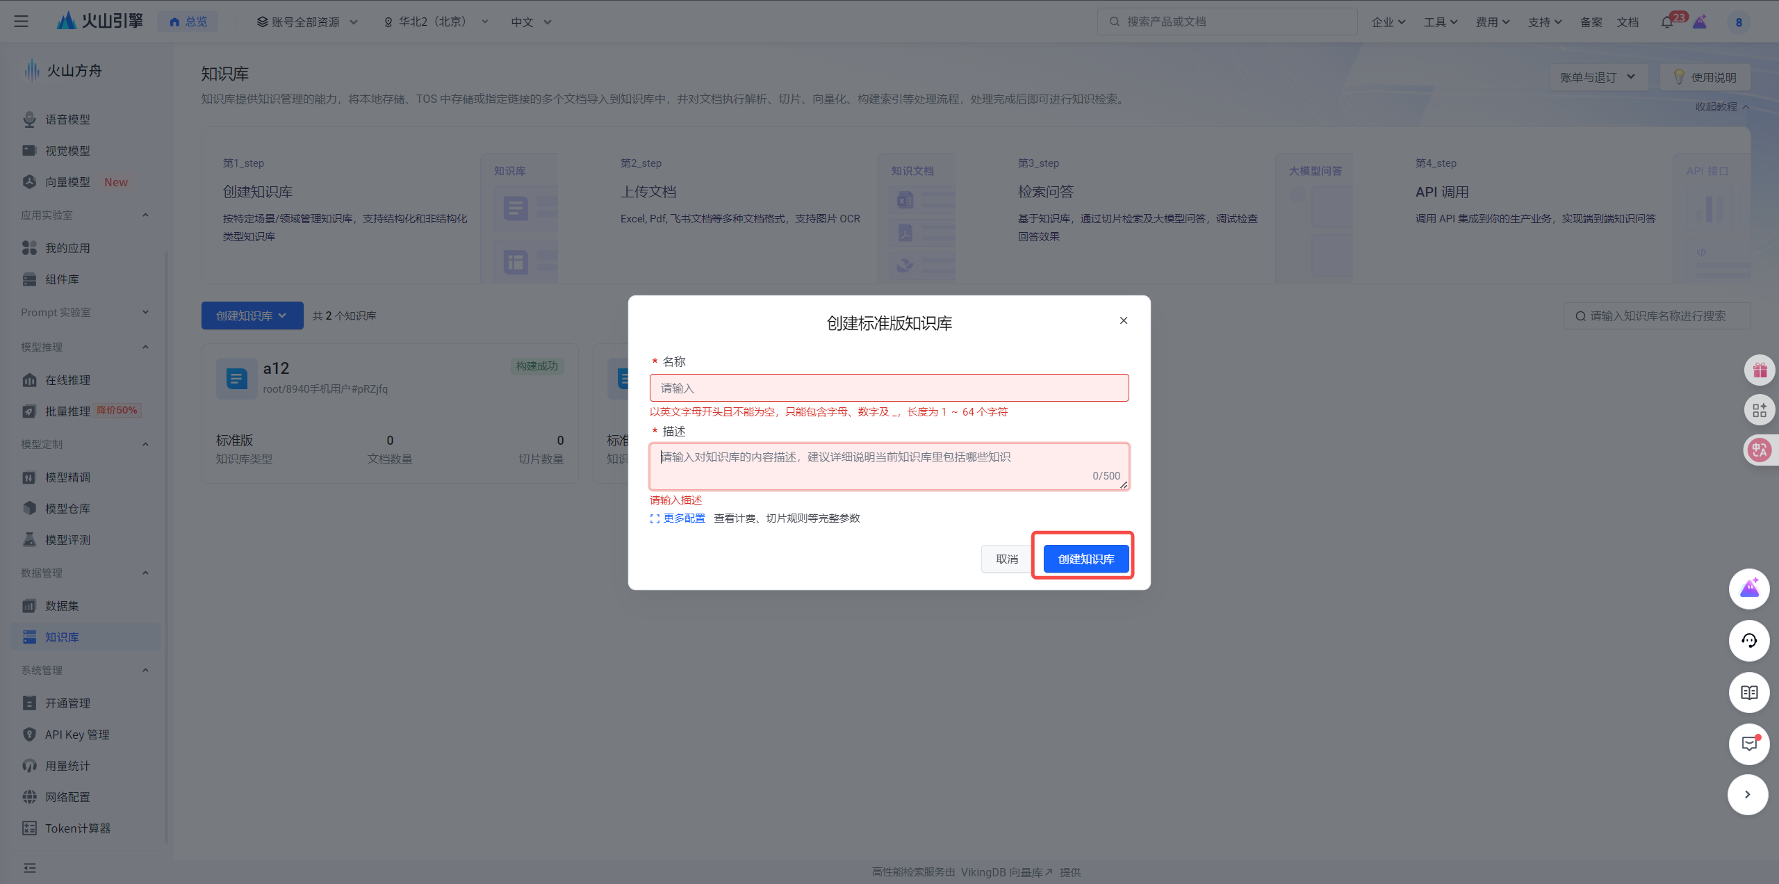Open 数据集 page

pos(62,606)
